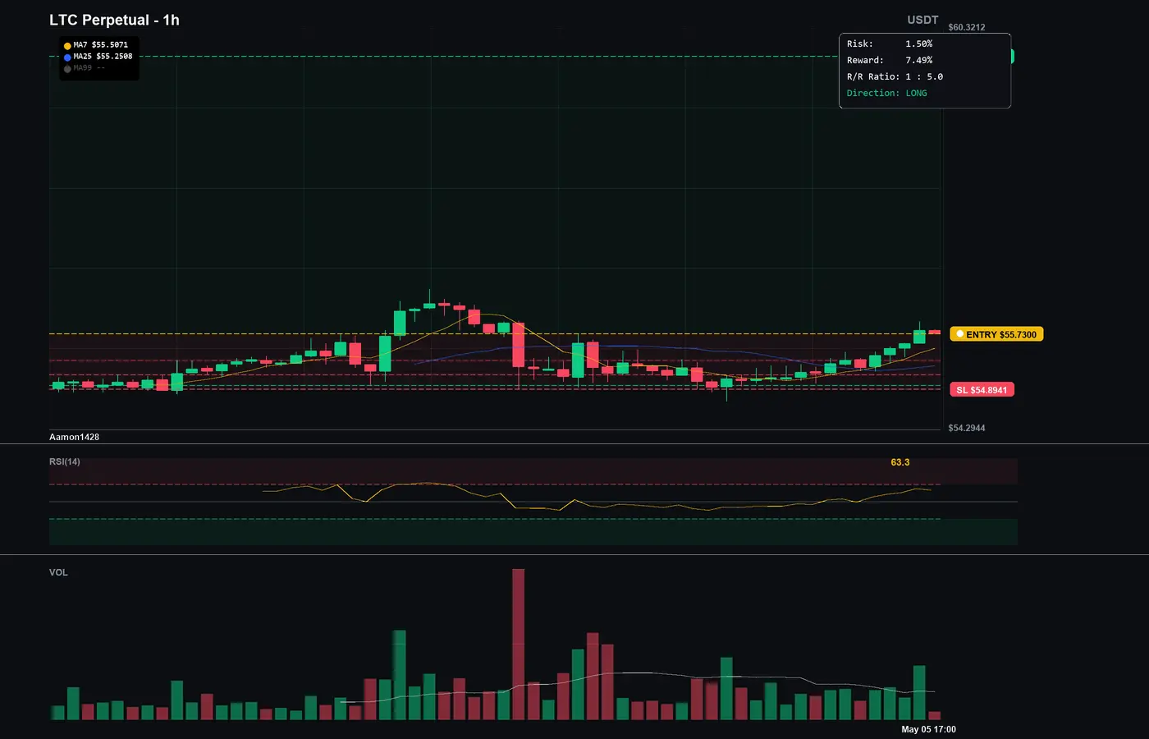This screenshot has width=1149, height=739.
Task: Click the red SL $54.8941 price tag
Action: (x=982, y=390)
